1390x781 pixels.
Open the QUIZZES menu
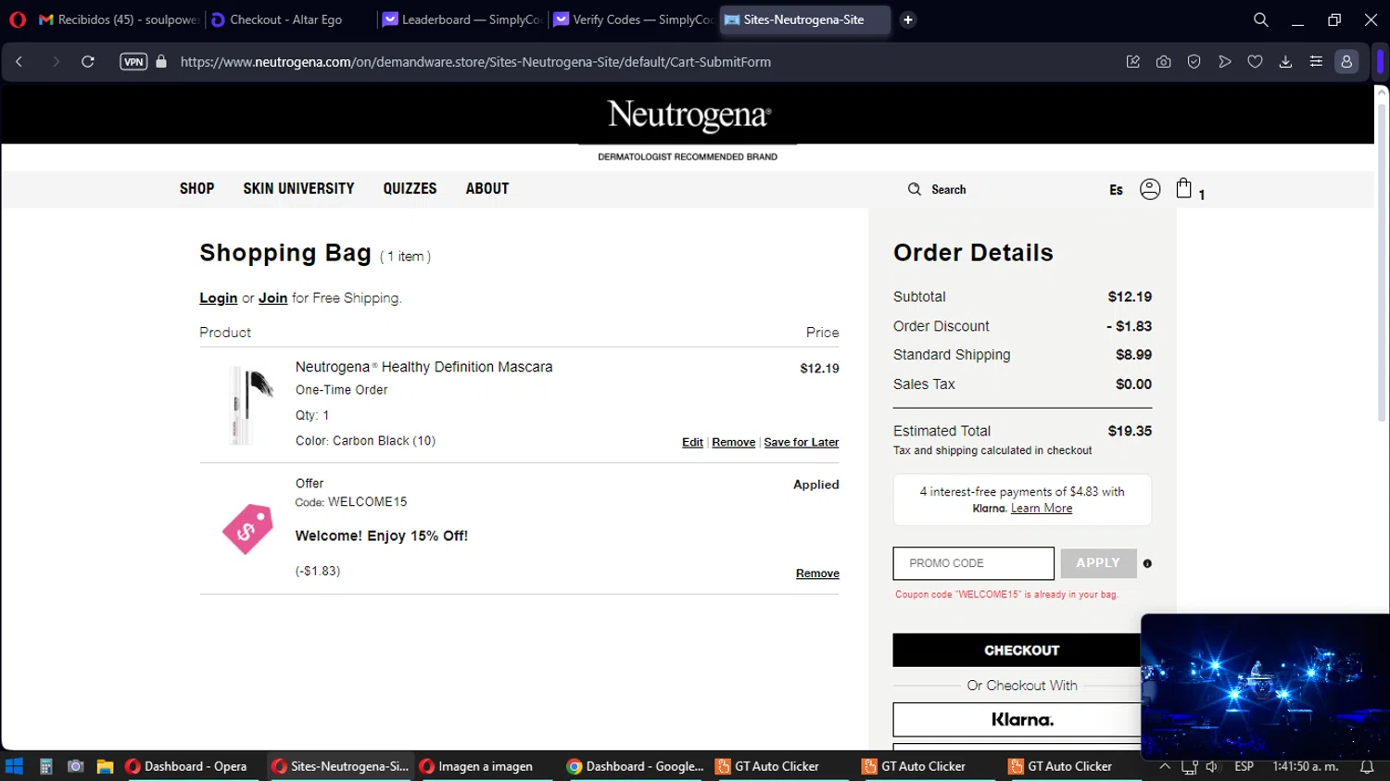pos(410,189)
